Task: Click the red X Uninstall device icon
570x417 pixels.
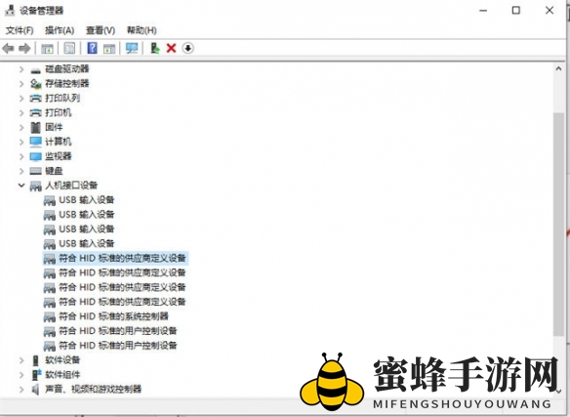Action: point(171,48)
